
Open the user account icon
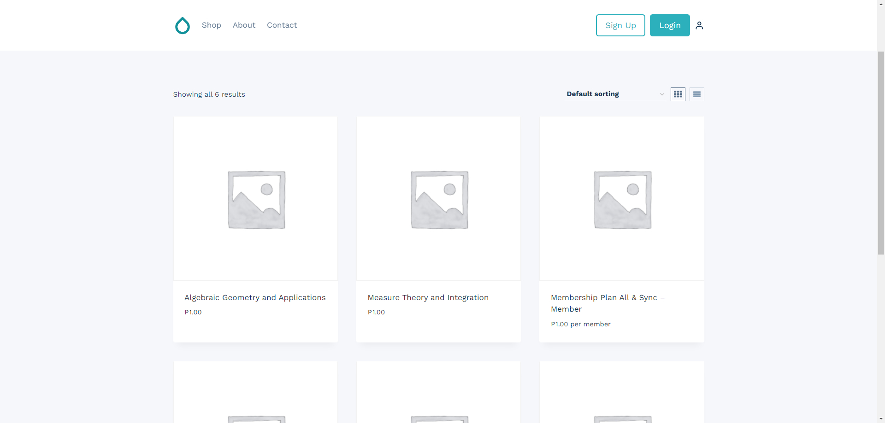pyautogui.click(x=699, y=25)
